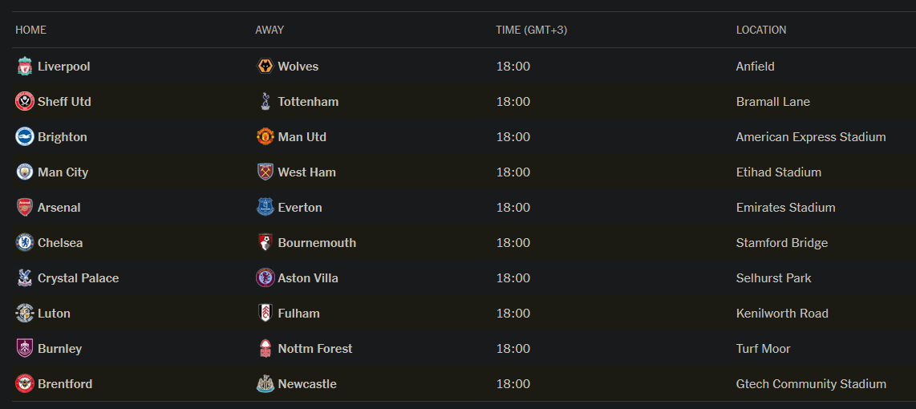
Task: Select the Fulham crest icon
Action: [265, 314]
